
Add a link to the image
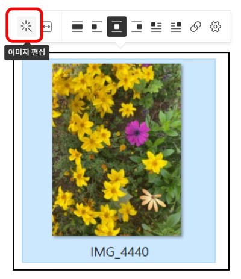pyautogui.click(x=196, y=27)
